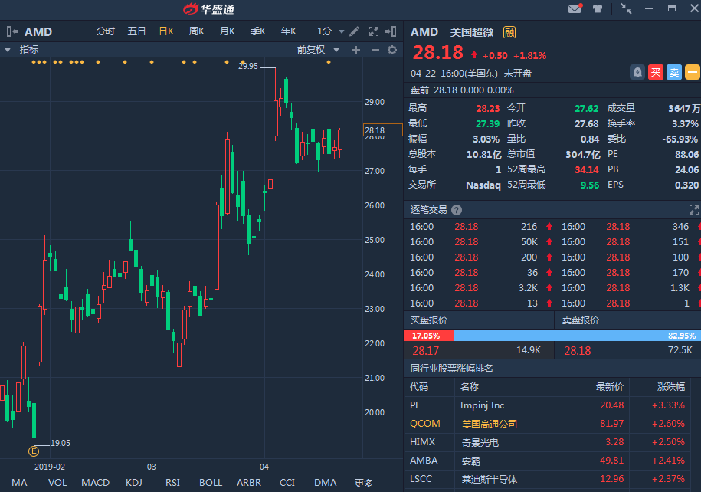Toggle the BOLL indicator
Image resolution: width=701 pixels, height=492 pixels.
211,483
